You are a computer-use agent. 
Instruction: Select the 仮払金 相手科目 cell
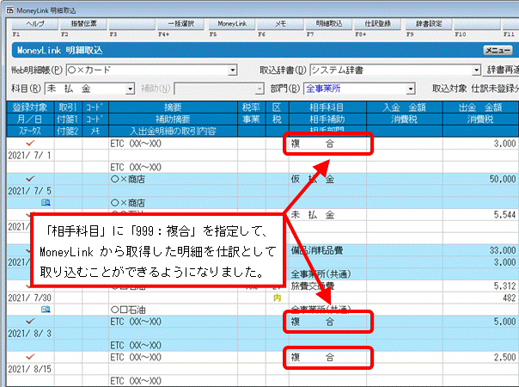327,179
